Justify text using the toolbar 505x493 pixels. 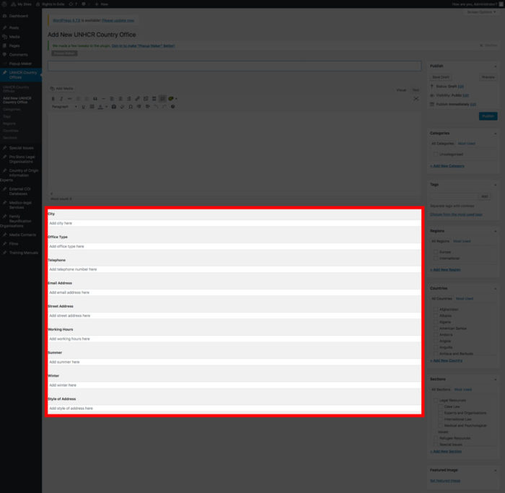tap(92, 107)
